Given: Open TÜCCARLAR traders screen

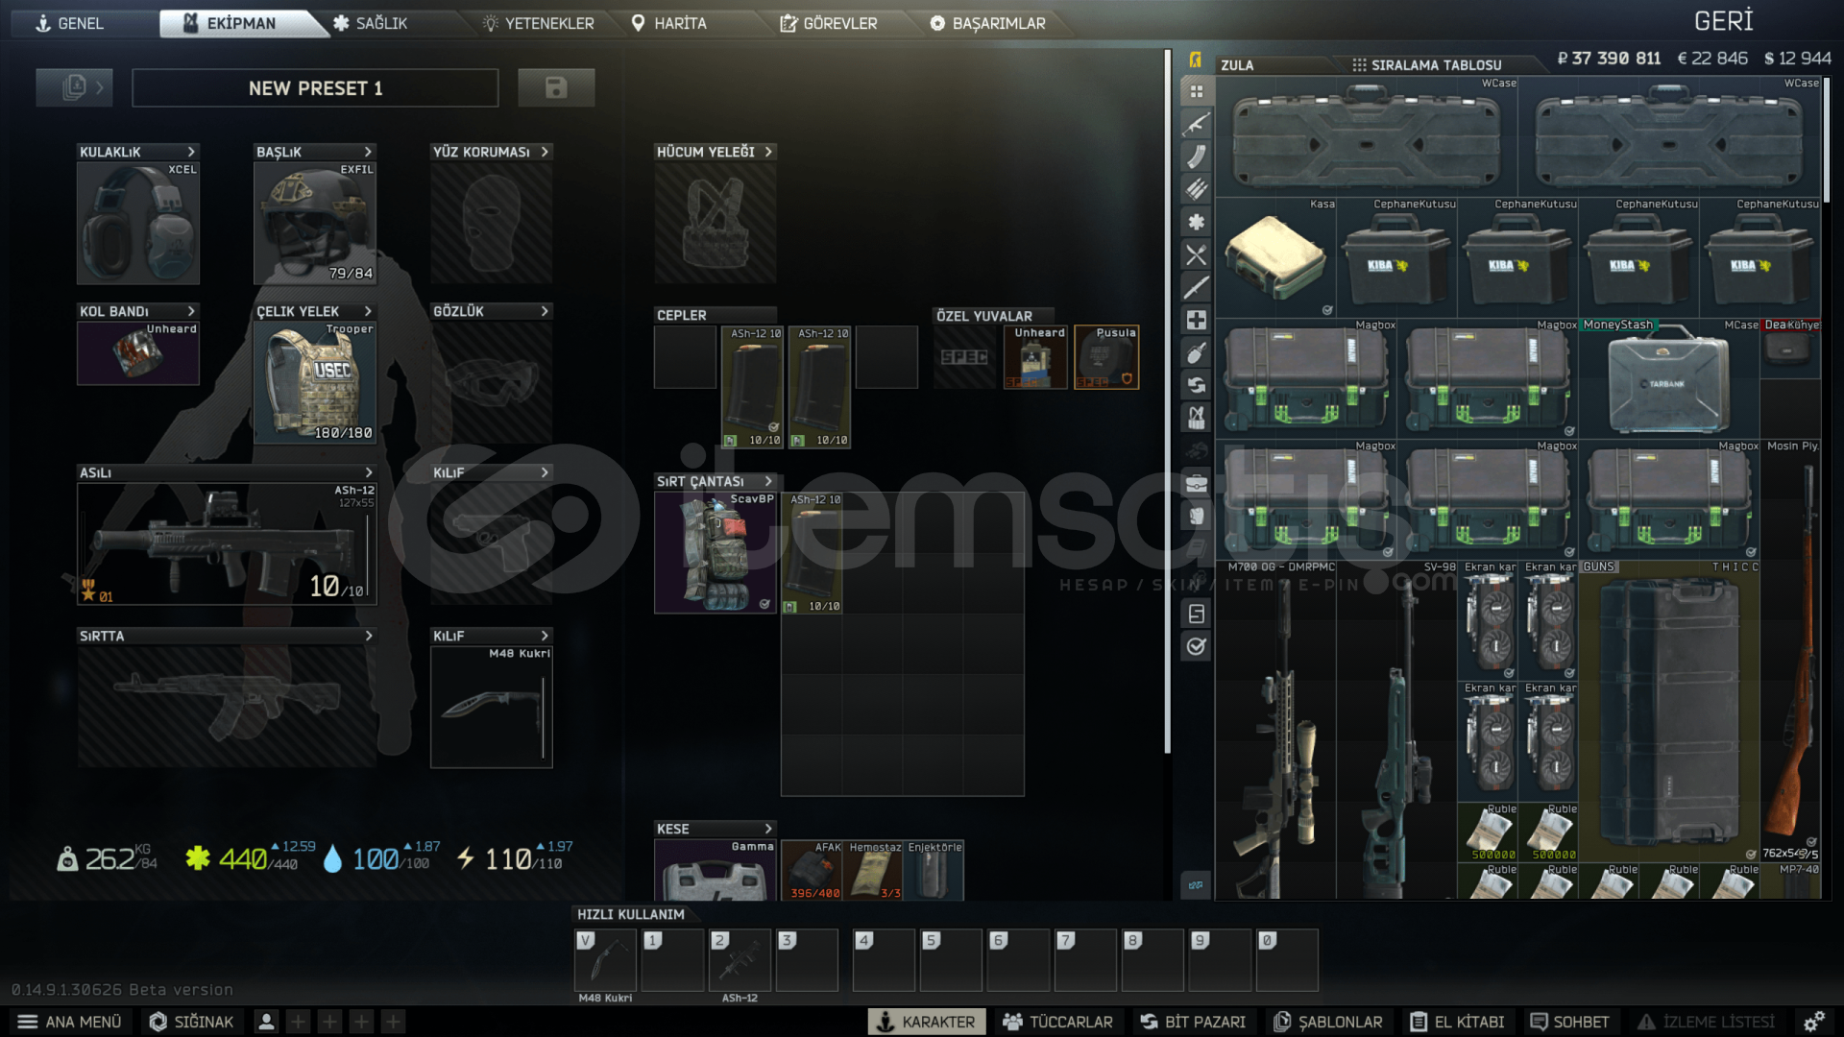Looking at the screenshot, I should point(1057,1022).
